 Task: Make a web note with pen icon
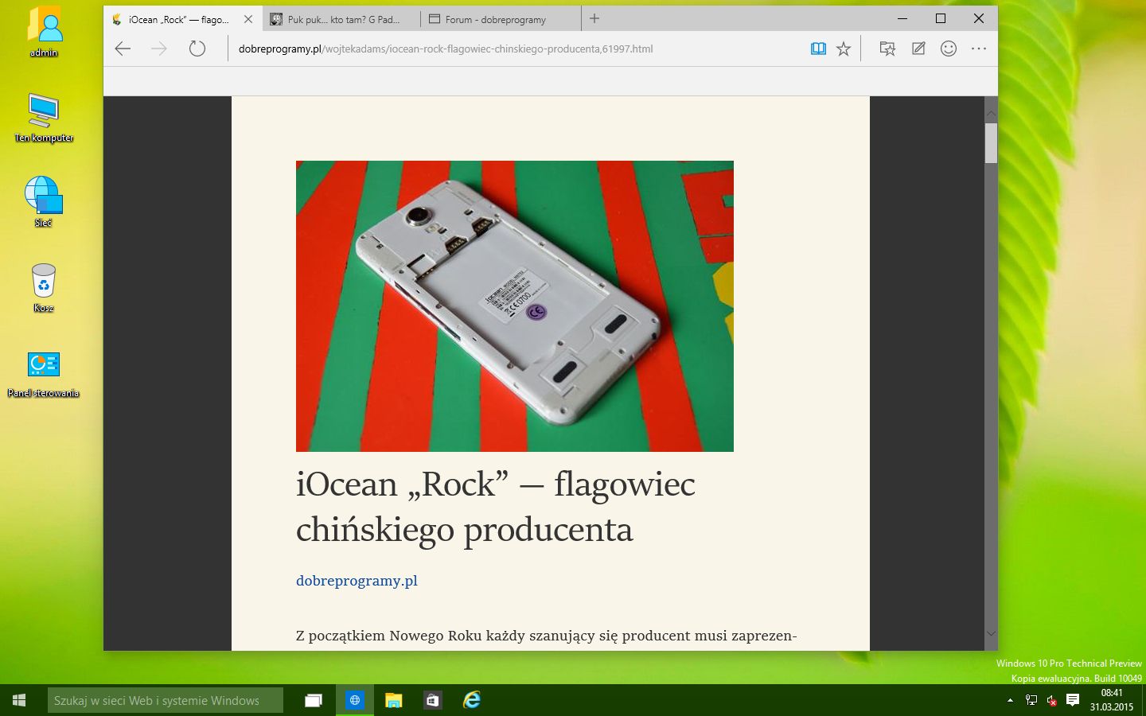[x=918, y=49]
